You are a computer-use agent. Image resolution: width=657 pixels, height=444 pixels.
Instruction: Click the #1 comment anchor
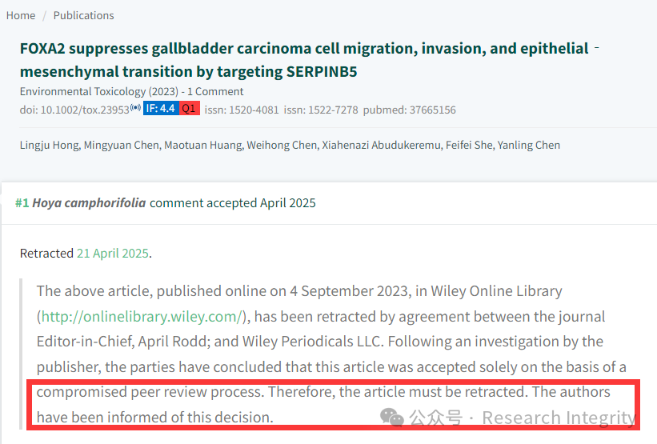(x=22, y=203)
